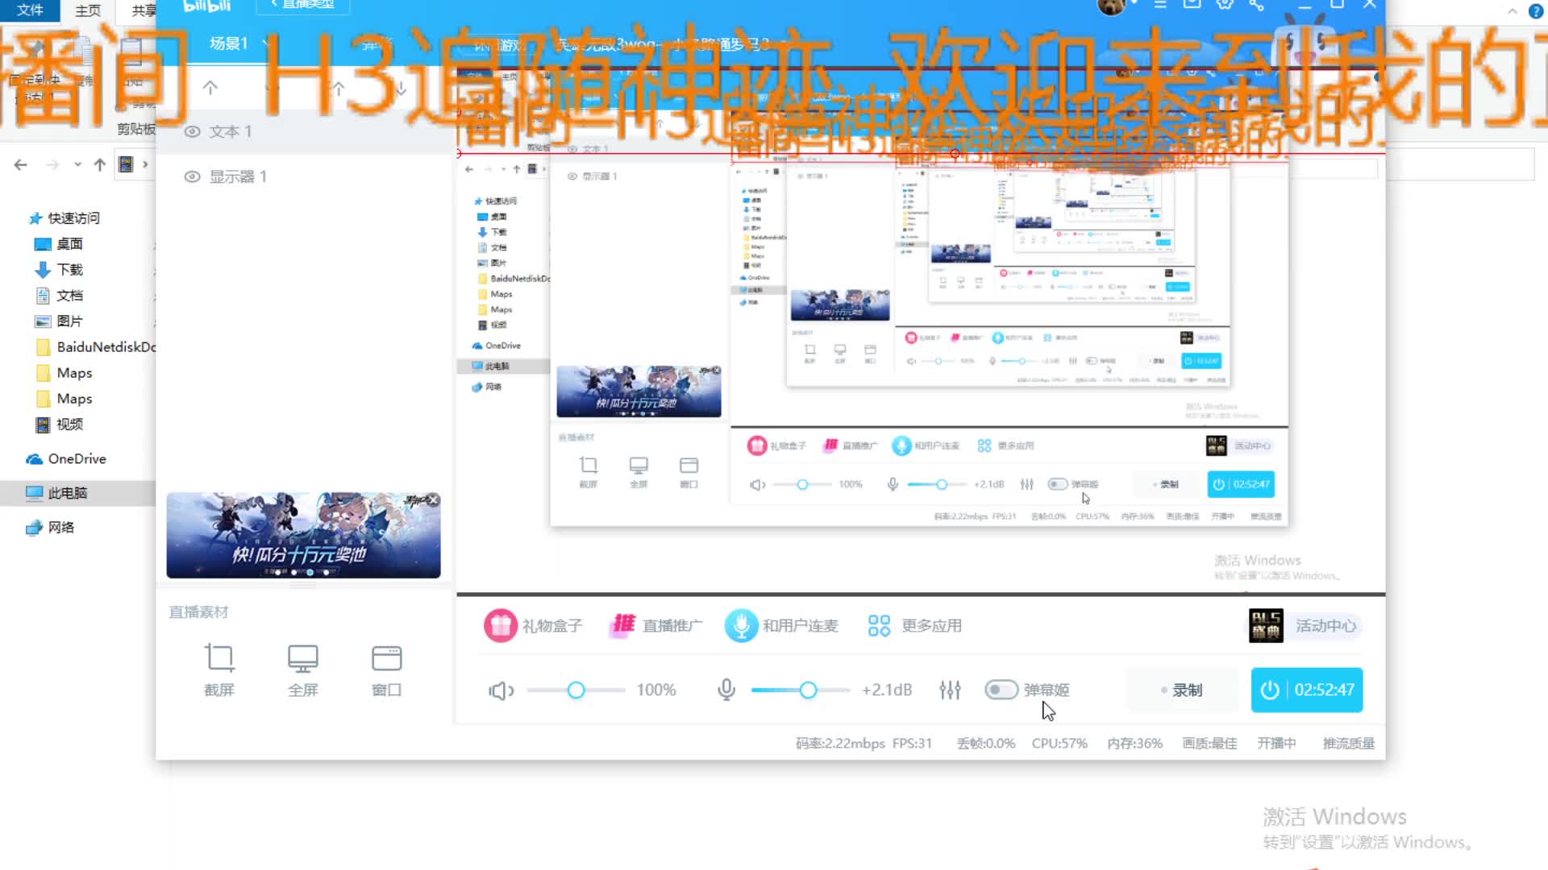Select 场景1 scene tab
This screenshot has height=870, width=1548.
coord(227,43)
